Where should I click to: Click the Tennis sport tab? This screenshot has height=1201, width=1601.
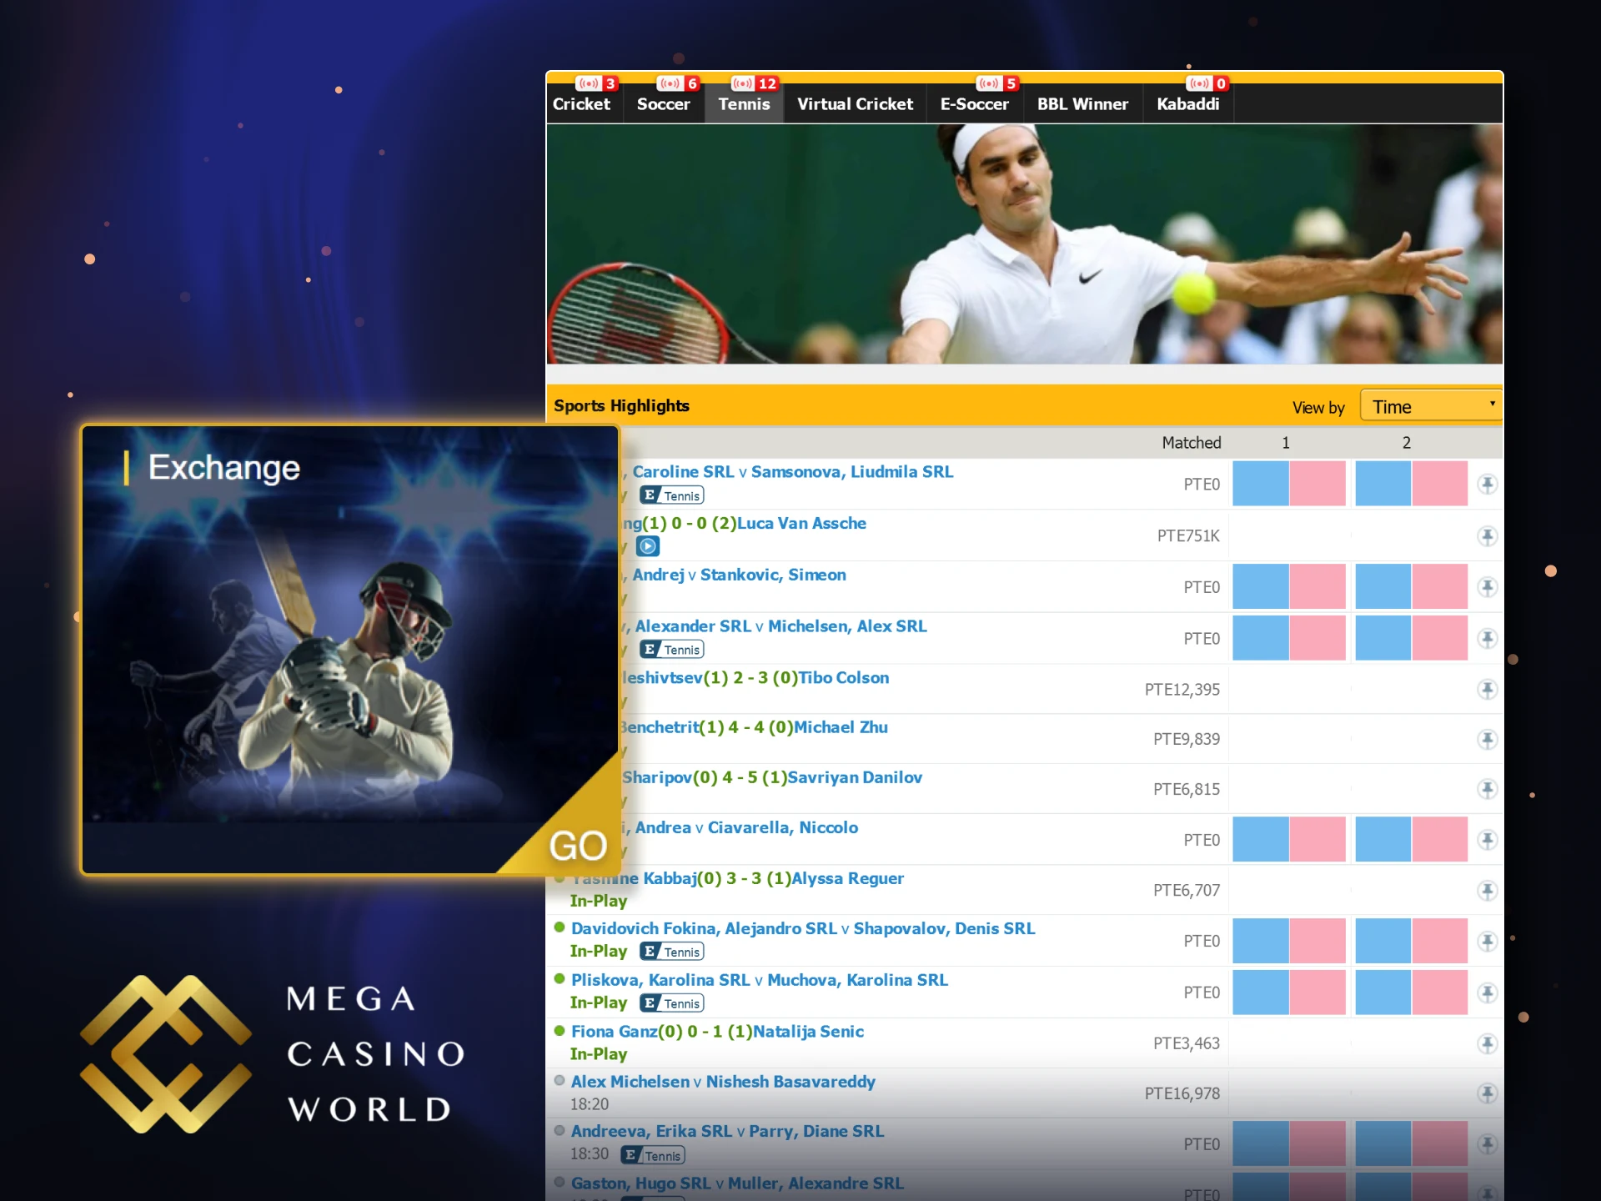coord(746,103)
